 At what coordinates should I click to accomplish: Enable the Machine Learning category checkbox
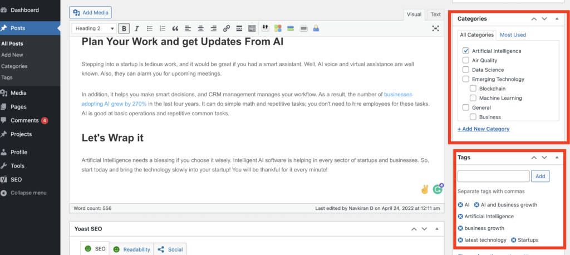[x=473, y=98]
